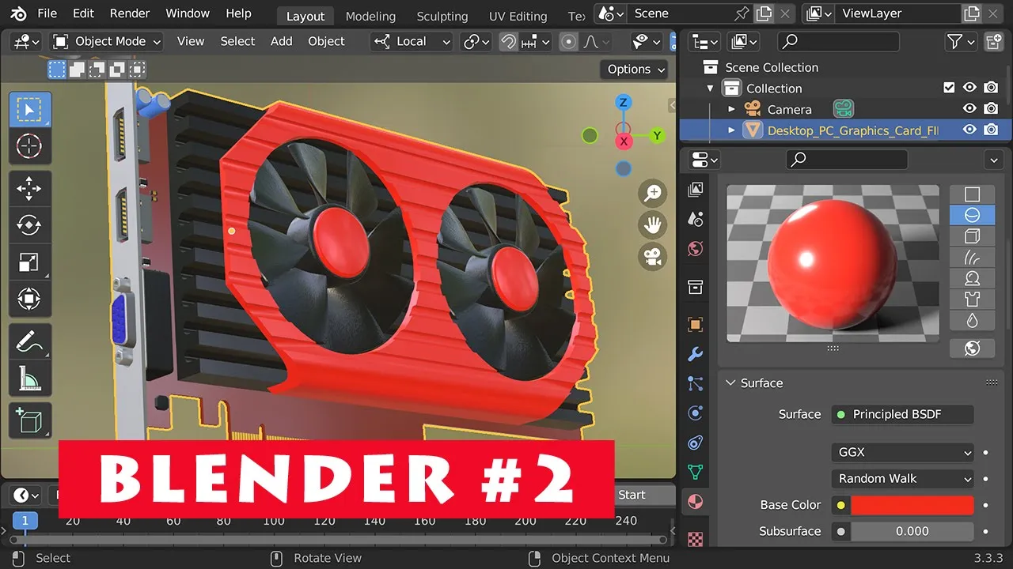Open Object Mode dropdown
The image size is (1013, 569).
(x=106, y=42)
